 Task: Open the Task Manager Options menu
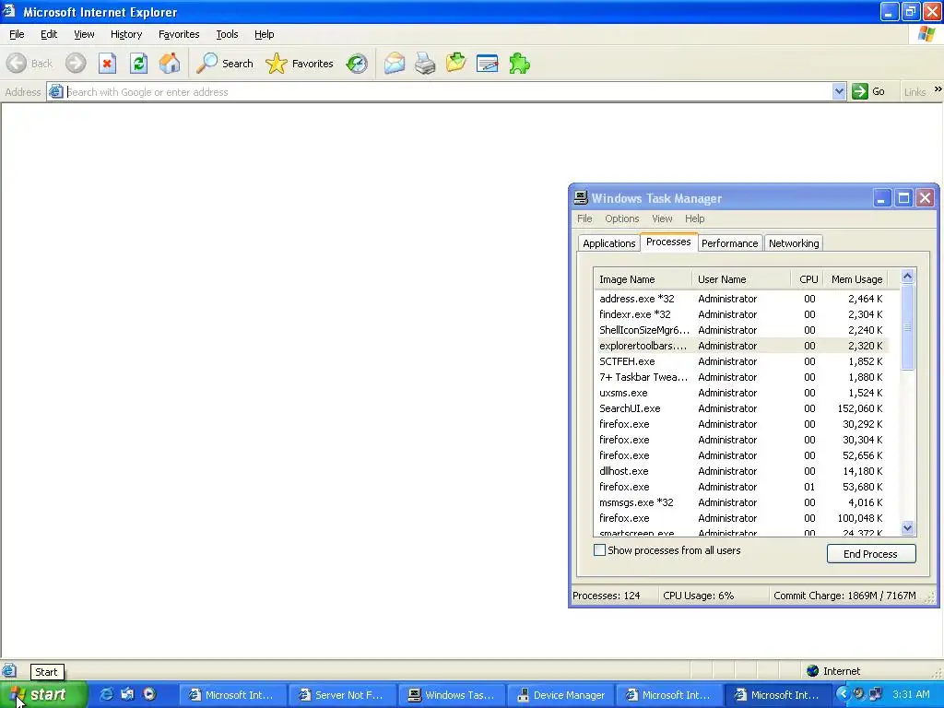[x=622, y=218]
